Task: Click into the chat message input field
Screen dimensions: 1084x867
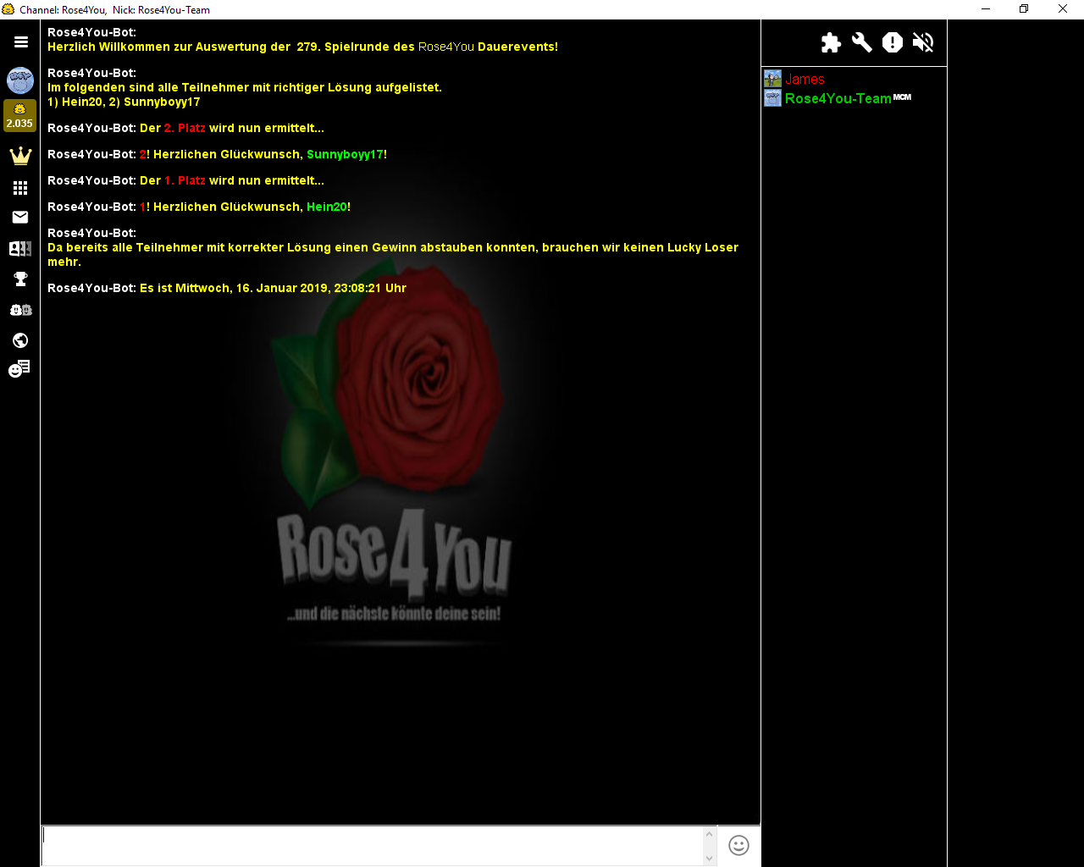Action: 373,845
